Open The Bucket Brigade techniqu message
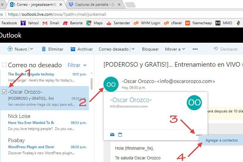The width and height of the screenshot is (243, 162). 44,77
